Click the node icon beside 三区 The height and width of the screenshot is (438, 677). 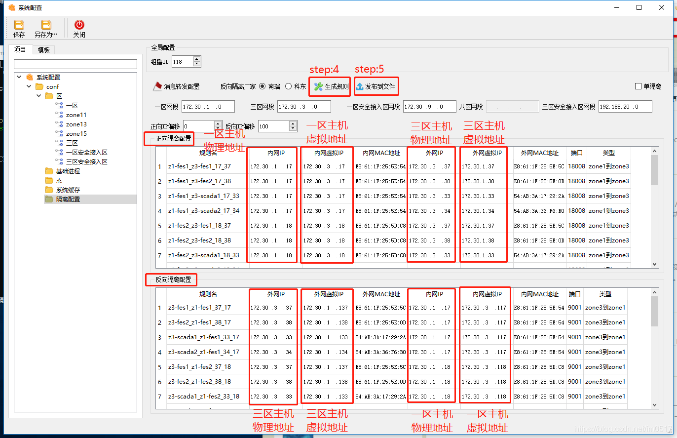[x=59, y=143]
